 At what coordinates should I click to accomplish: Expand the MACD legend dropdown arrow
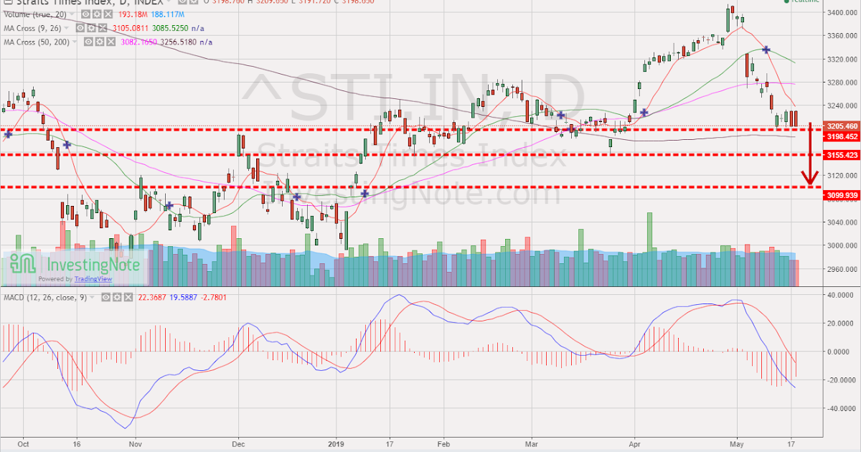92,296
